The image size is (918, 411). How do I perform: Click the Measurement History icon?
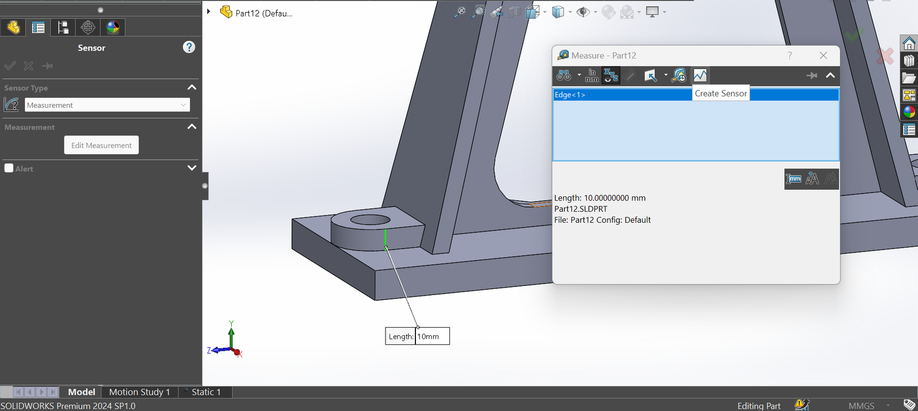679,75
